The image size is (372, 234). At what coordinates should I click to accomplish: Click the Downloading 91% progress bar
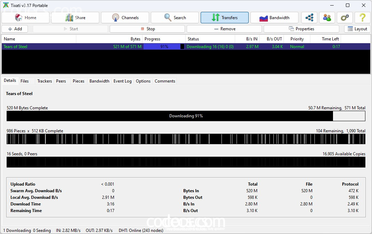[x=186, y=116]
